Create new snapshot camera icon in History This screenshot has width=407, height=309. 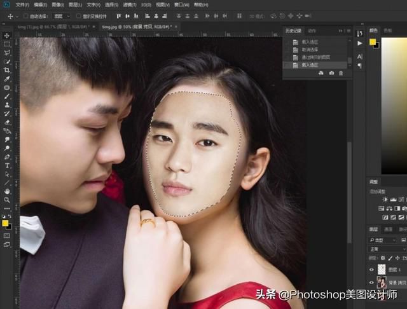tap(331, 73)
